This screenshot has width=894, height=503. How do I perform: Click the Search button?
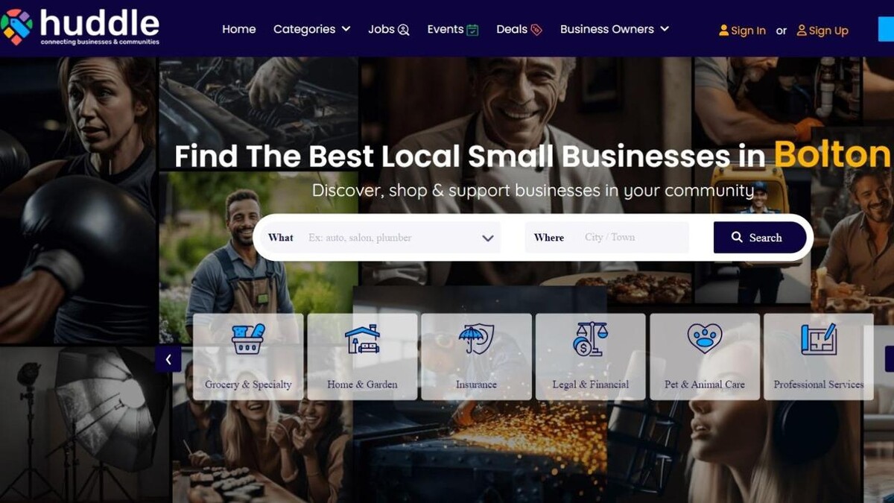tap(760, 238)
